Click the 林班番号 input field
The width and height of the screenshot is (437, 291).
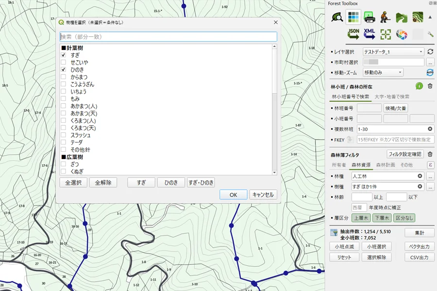tap(370, 108)
